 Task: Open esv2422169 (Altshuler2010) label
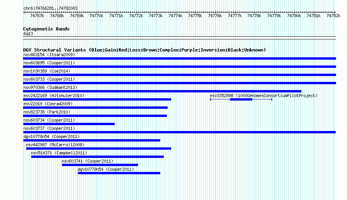coord(54,96)
